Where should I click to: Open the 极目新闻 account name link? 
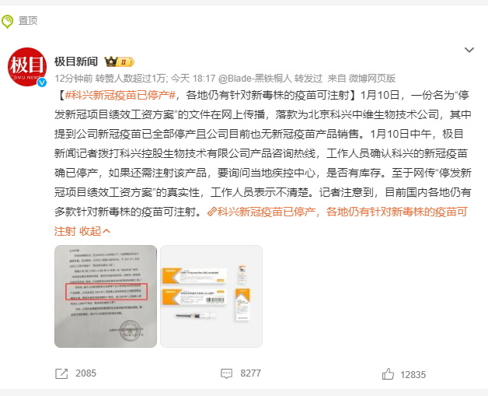(x=76, y=61)
